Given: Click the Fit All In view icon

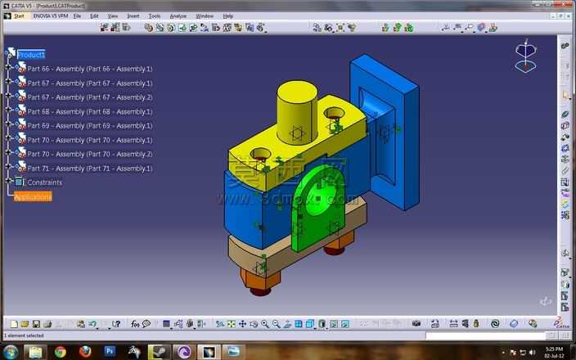Looking at the screenshot, I should point(231,324).
